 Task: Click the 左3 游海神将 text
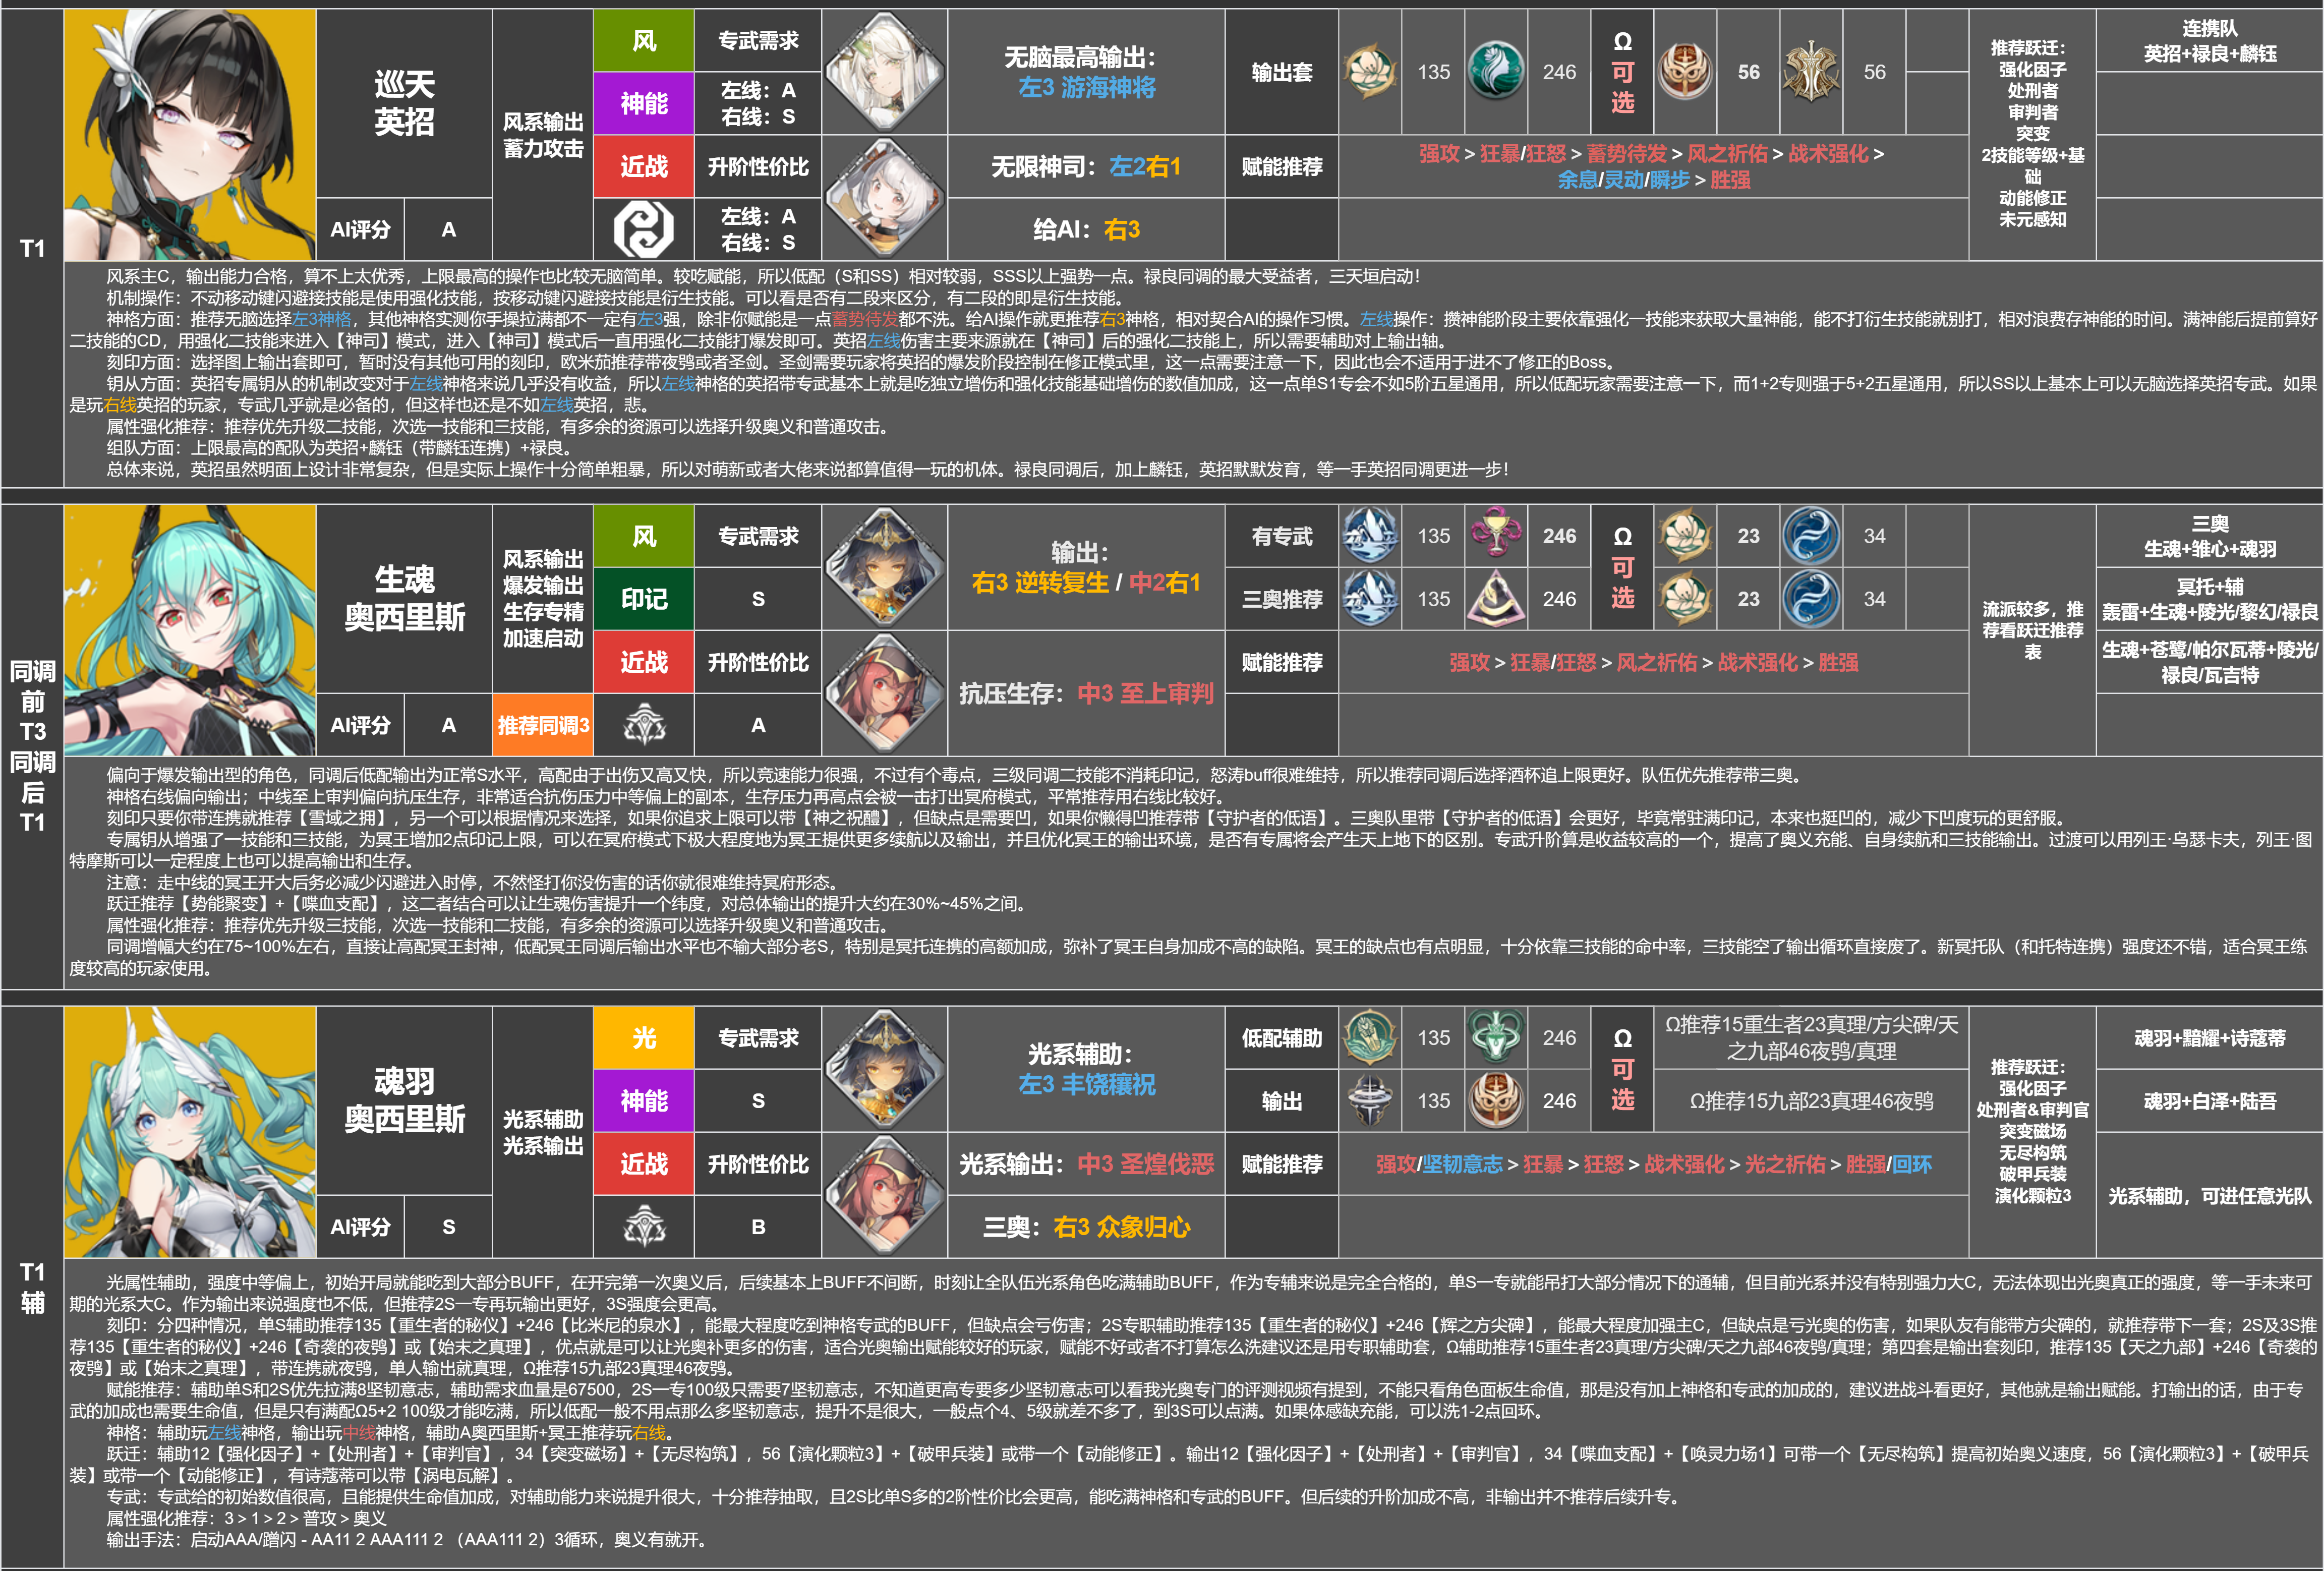point(1087,87)
